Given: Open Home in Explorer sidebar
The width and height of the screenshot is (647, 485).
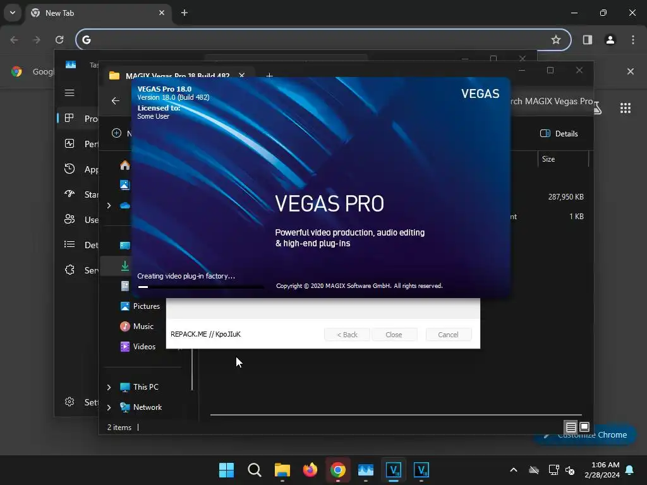Looking at the screenshot, I should pos(125,165).
